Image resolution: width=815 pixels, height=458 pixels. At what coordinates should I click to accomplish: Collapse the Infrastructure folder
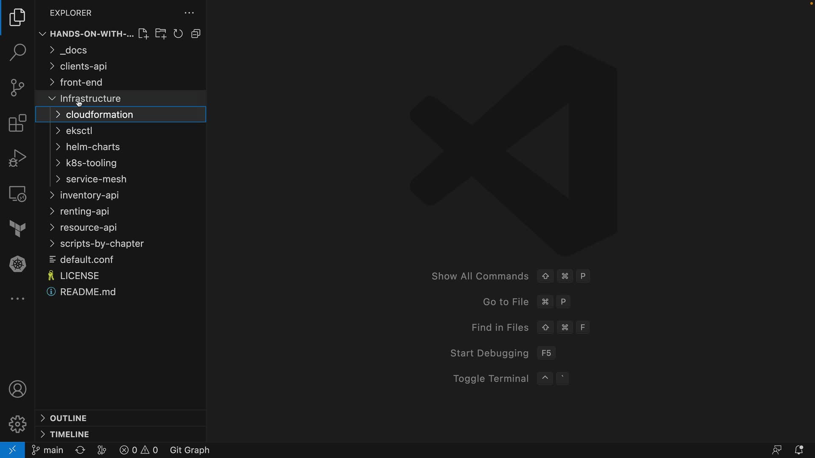(x=90, y=98)
